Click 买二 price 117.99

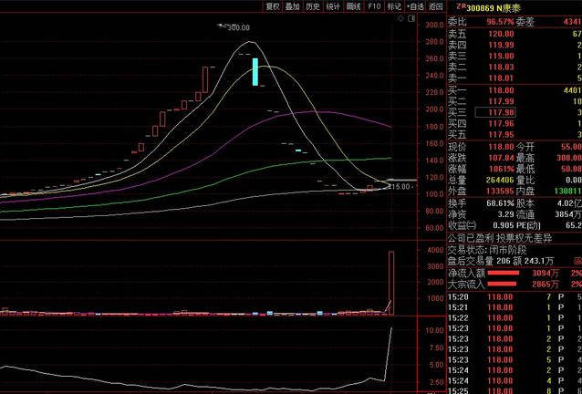(501, 101)
